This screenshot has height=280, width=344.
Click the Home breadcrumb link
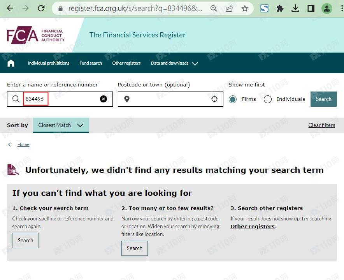point(23,144)
